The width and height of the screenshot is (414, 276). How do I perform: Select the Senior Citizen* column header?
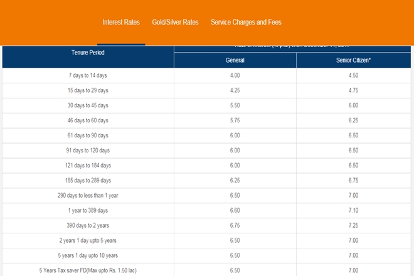356,61
